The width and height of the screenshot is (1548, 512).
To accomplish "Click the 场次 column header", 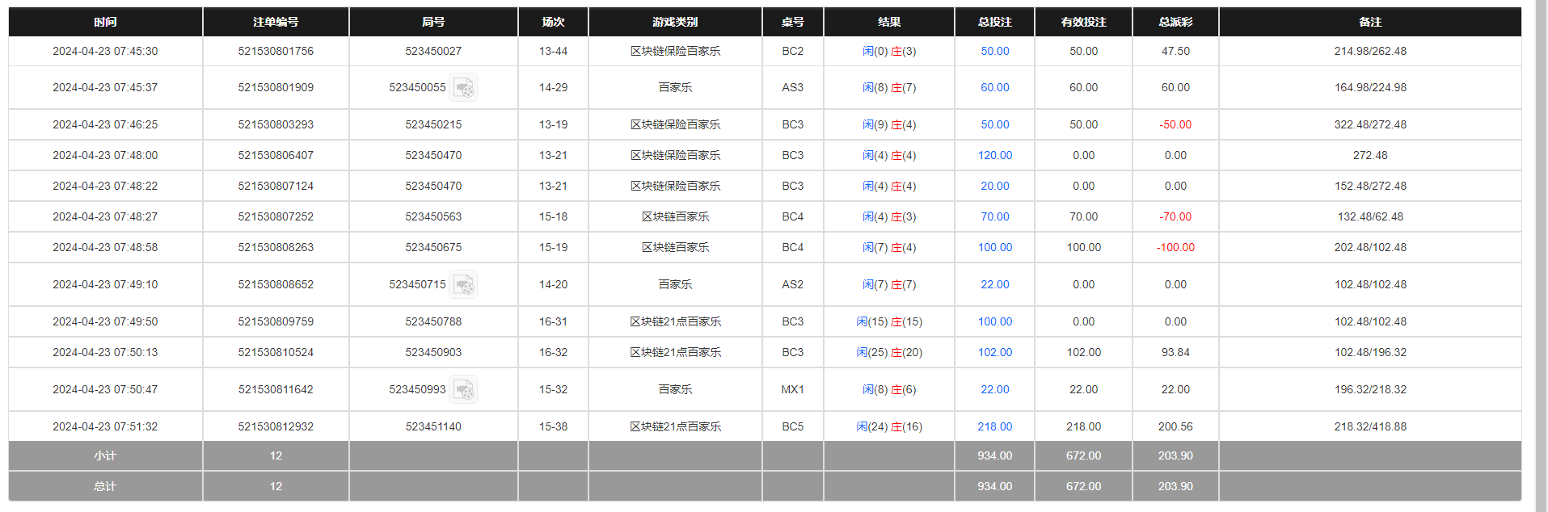I will 553,22.
